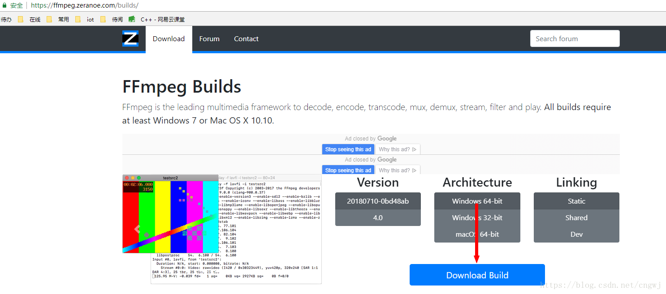
Task: Click the URL in the address bar
Action: click(85, 5)
